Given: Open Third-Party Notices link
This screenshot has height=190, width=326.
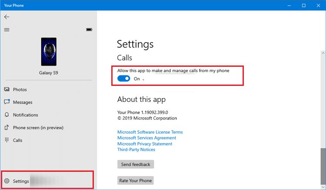Looking at the screenshot, I should click(x=136, y=150).
